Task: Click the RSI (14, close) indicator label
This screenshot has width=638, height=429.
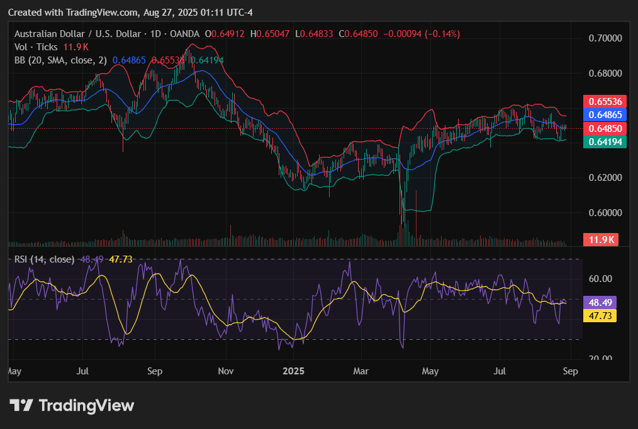Action: [x=44, y=259]
